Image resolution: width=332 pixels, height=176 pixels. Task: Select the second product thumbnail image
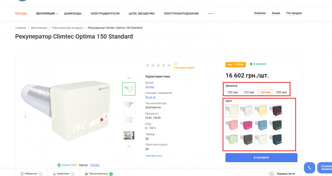pos(129,104)
